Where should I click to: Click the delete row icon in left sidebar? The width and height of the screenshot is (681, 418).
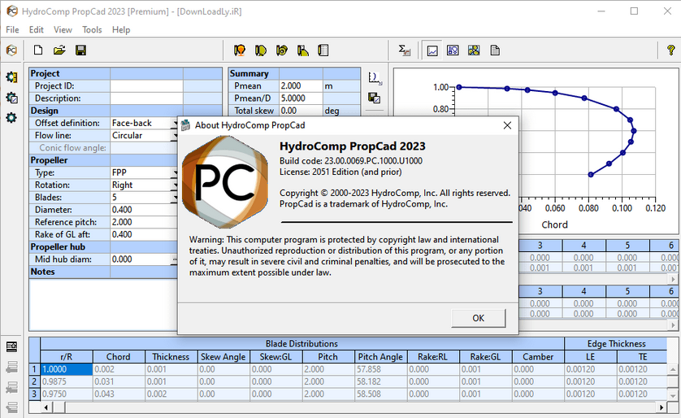tap(11, 387)
